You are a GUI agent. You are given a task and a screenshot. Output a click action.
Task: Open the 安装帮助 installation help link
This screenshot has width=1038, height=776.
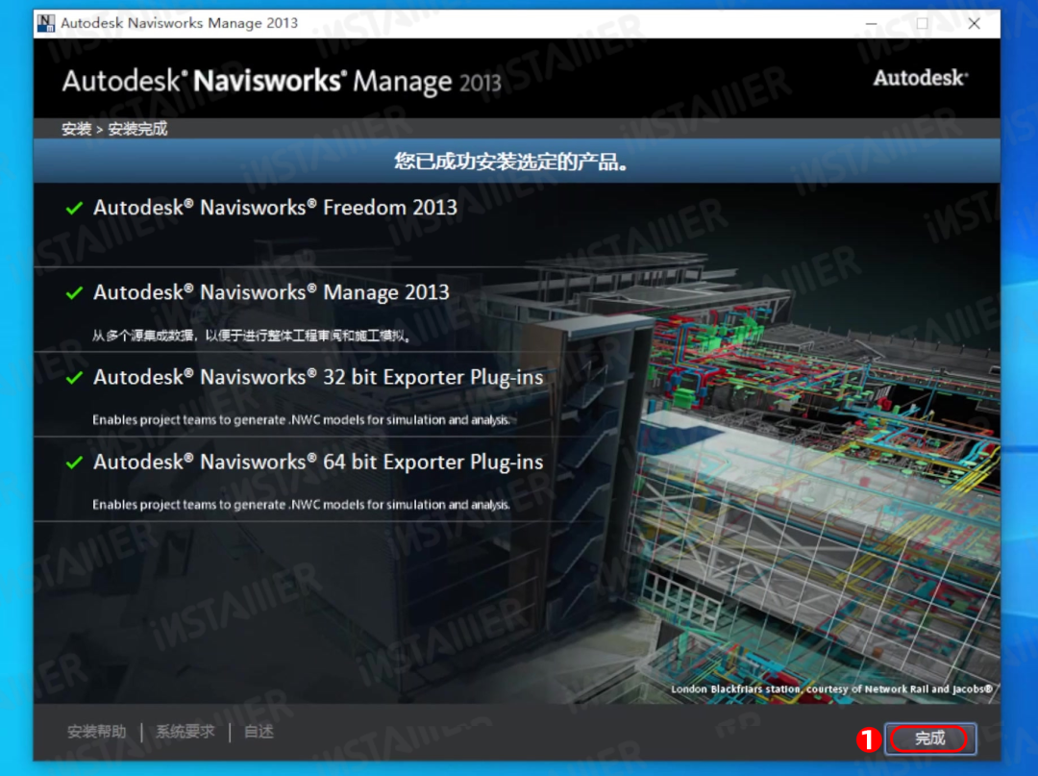click(x=97, y=732)
